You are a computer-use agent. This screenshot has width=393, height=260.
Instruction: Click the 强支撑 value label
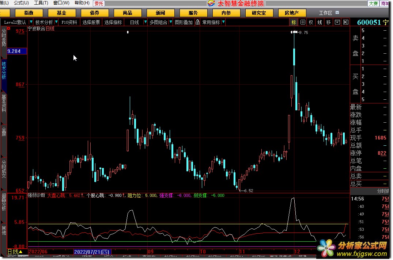175,195
